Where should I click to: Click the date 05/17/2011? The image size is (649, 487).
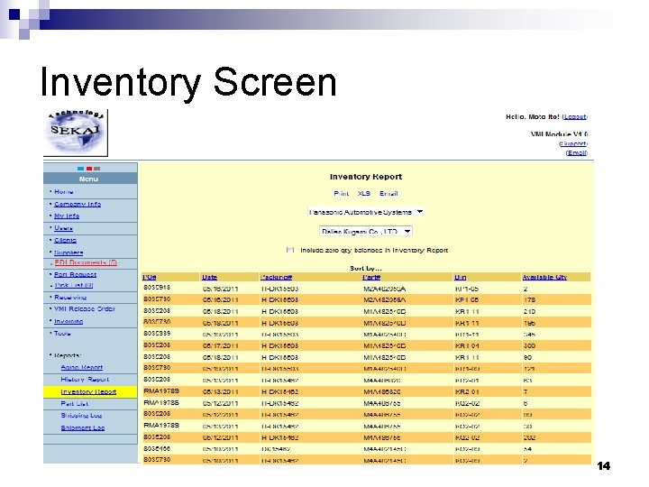click(x=220, y=345)
